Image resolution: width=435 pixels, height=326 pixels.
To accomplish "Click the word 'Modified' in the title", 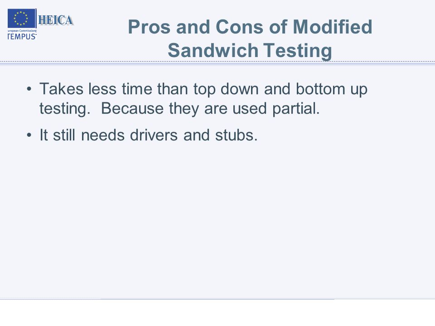I will pos(332,27).
